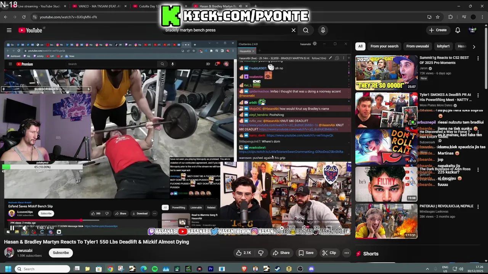
Task: Switch the ENG US input language
Action: point(445,269)
